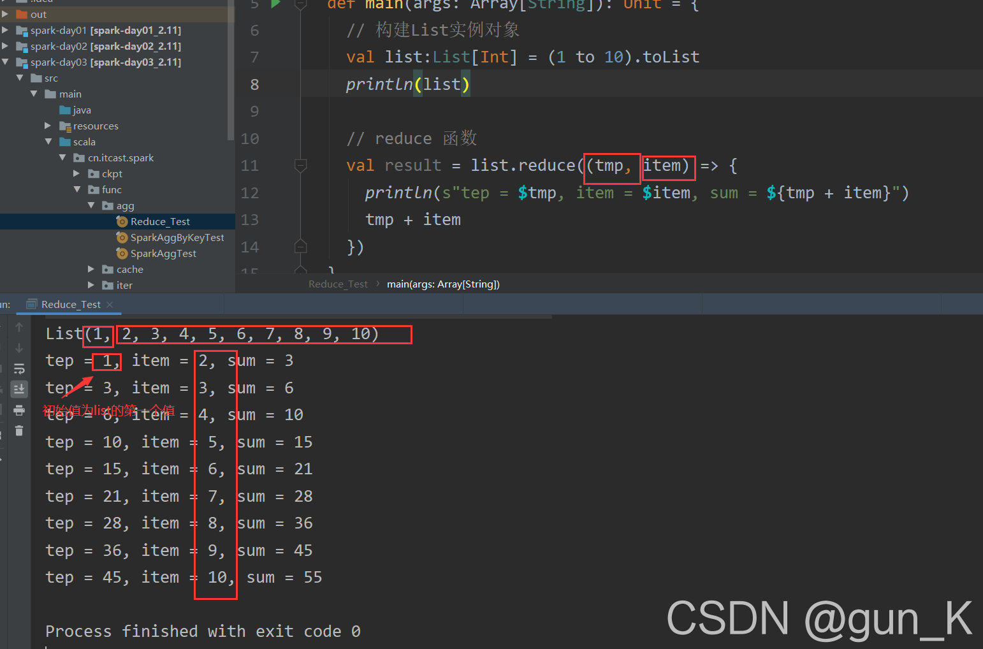This screenshot has width=983, height=649.
Task: Click gutter line number 12
Action: [250, 193]
